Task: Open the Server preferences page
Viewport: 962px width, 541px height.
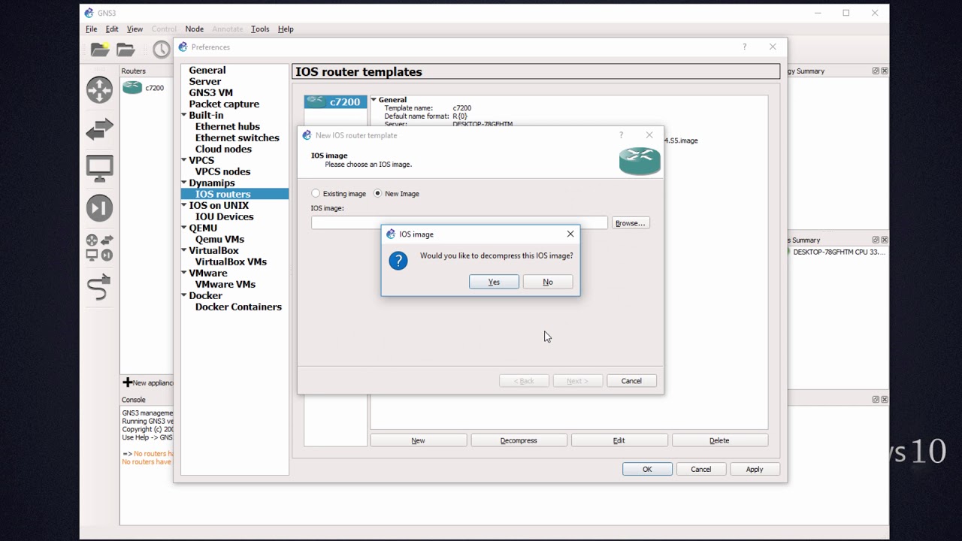Action: click(x=205, y=81)
